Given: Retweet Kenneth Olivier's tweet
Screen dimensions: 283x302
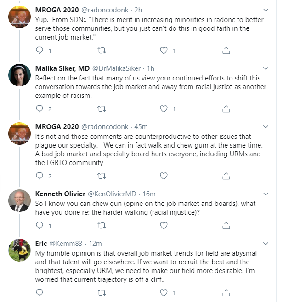Looking at the screenshot, I should pyautogui.click(x=102, y=225).
